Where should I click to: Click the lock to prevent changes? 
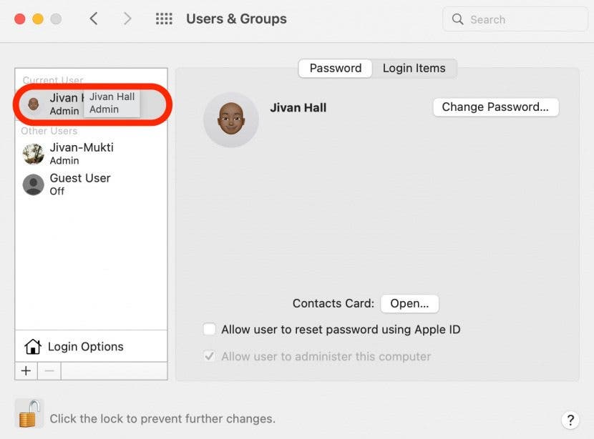29,414
